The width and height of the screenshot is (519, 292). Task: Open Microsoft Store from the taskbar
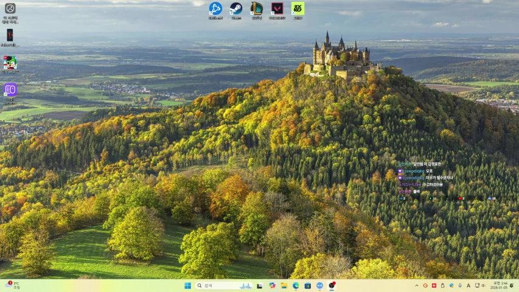308,285
